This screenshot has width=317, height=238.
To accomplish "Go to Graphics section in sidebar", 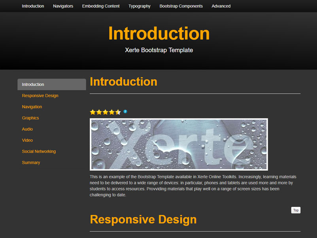I will point(30,118).
